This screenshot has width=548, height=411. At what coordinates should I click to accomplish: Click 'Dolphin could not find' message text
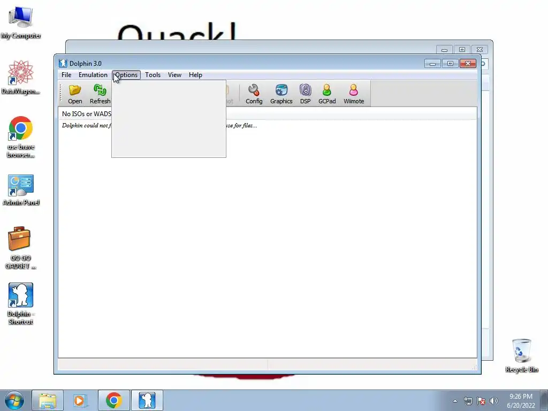pyautogui.click(x=86, y=125)
